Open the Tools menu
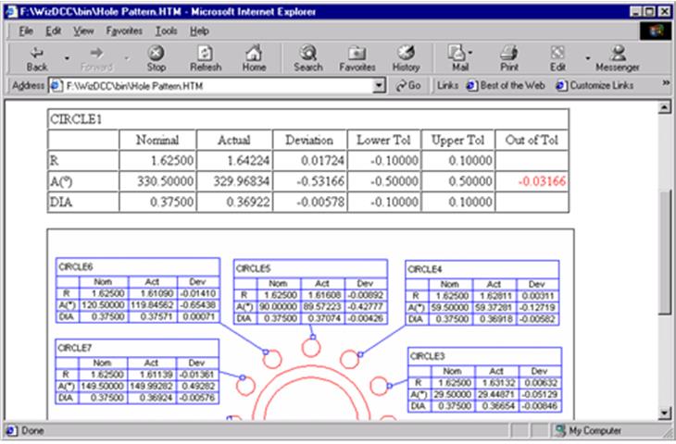Screen dimensions: 676x444 167,31
